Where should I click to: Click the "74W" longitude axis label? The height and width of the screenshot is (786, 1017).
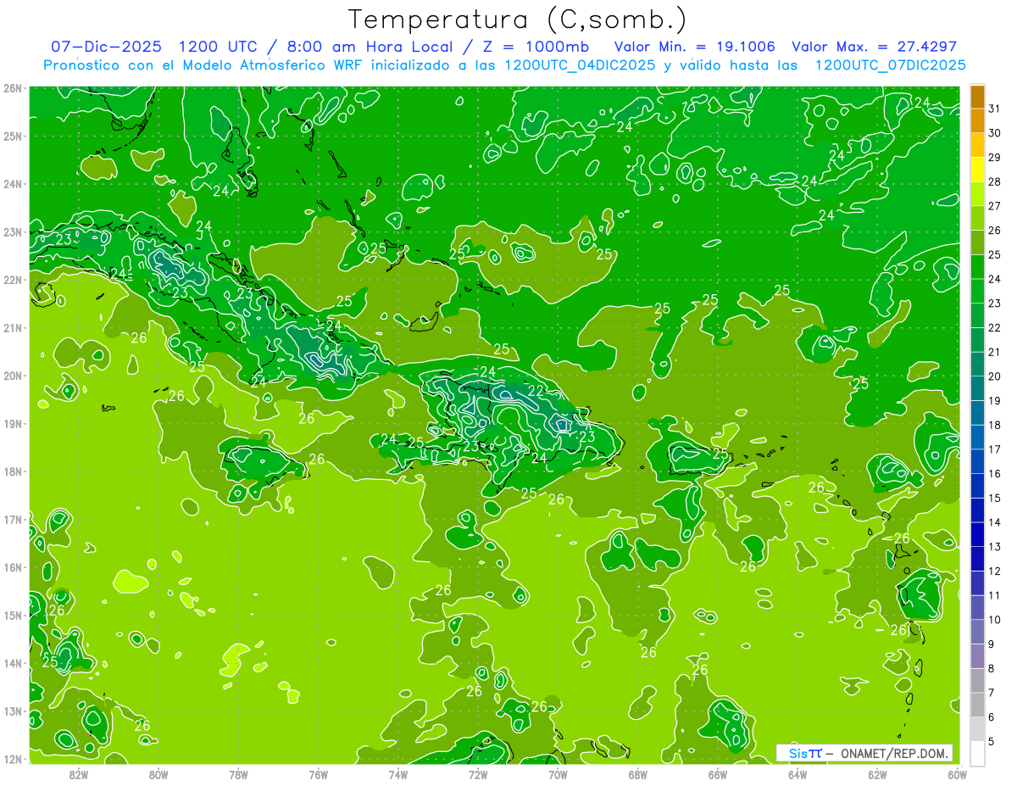[397, 774]
